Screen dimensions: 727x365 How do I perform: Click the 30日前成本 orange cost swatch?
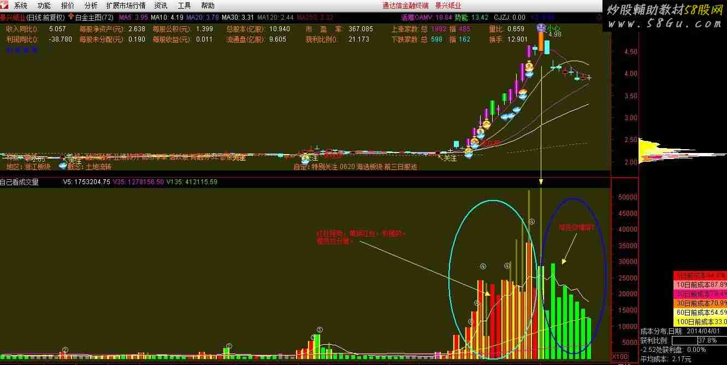point(699,303)
